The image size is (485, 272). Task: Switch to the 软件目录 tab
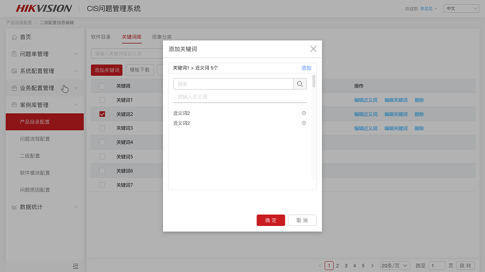pos(100,37)
